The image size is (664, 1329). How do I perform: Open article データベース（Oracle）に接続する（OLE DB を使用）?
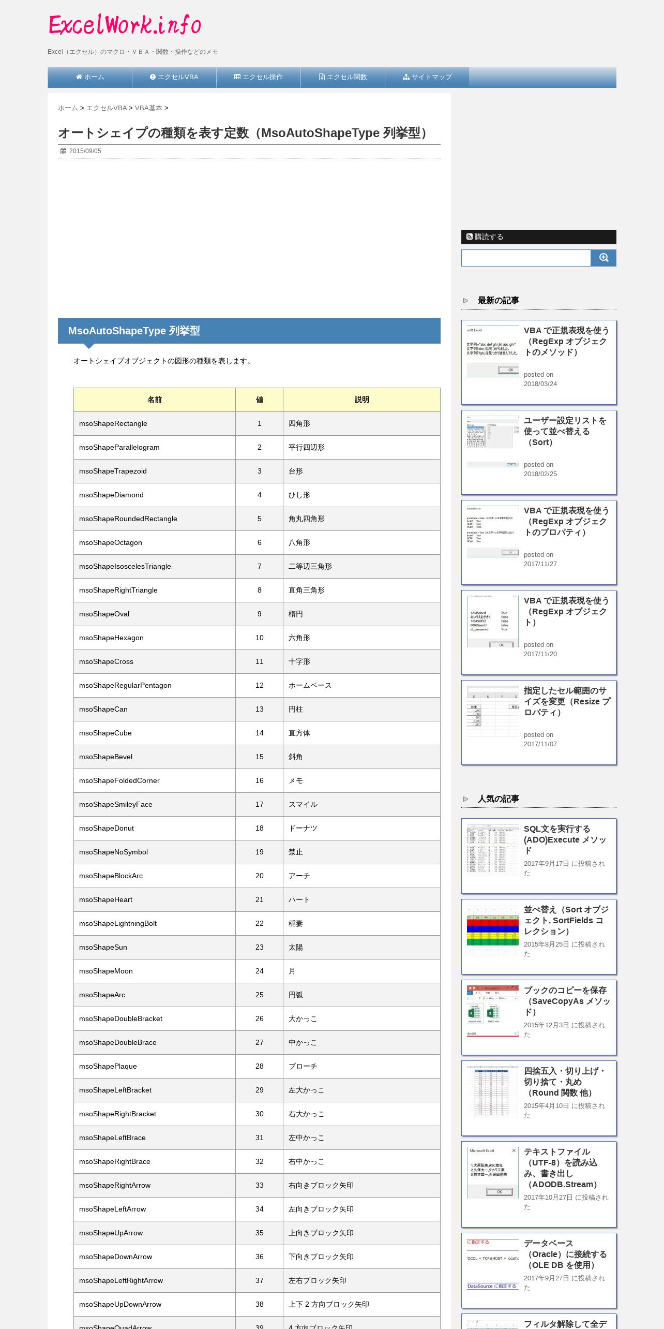click(565, 1254)
